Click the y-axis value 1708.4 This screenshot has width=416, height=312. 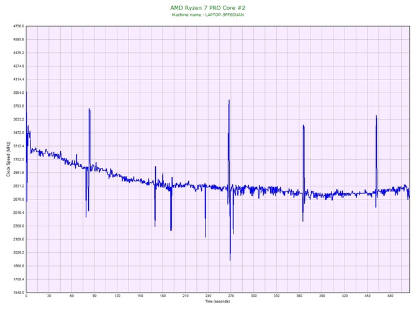pyautogui.click(x=19, y=279)
